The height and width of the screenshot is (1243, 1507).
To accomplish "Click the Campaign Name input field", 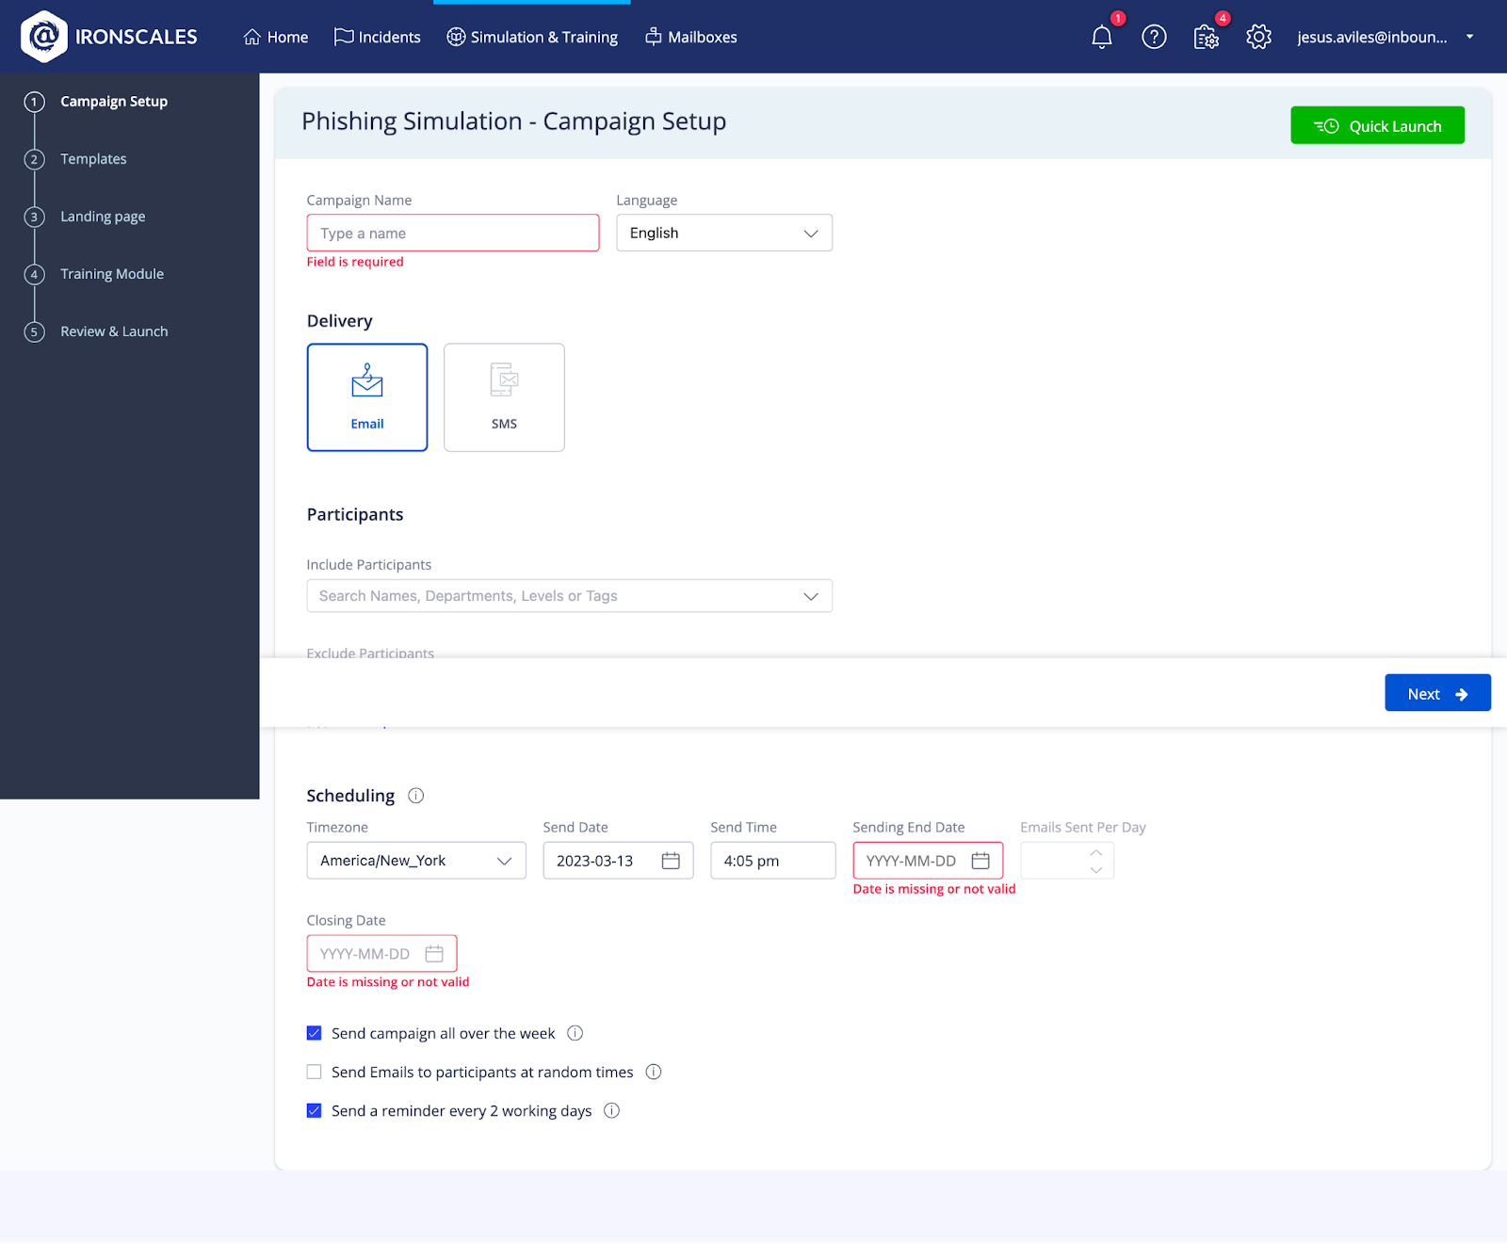I will click(x=452, y=233).
